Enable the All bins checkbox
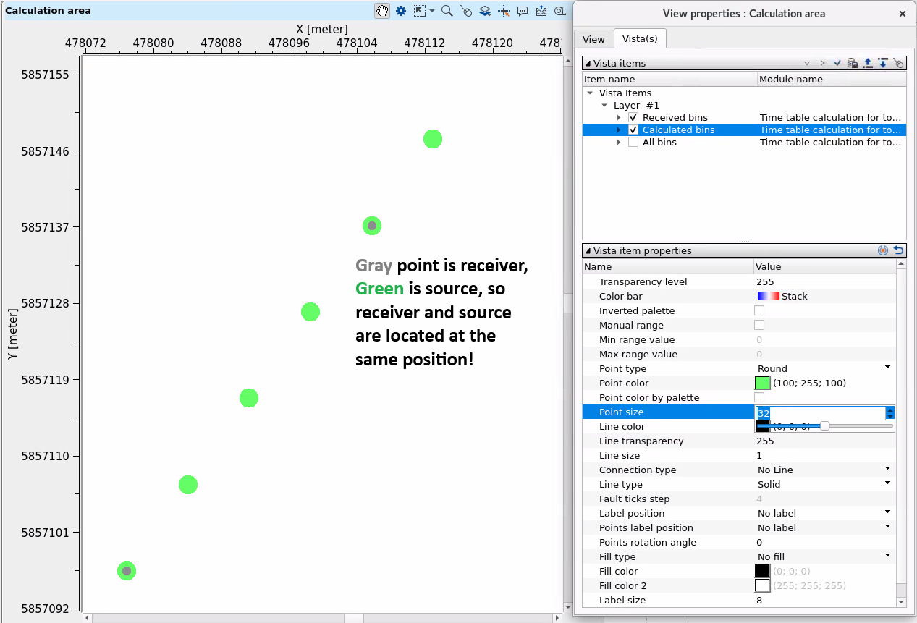Image resolution: width=917 pixels, height=623 pixels. click(633, 143)
